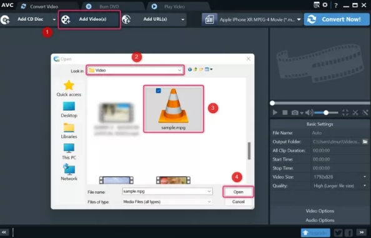Click the File Name Auto field
This screenshot has width=371, height=238.
coord(340,132)
